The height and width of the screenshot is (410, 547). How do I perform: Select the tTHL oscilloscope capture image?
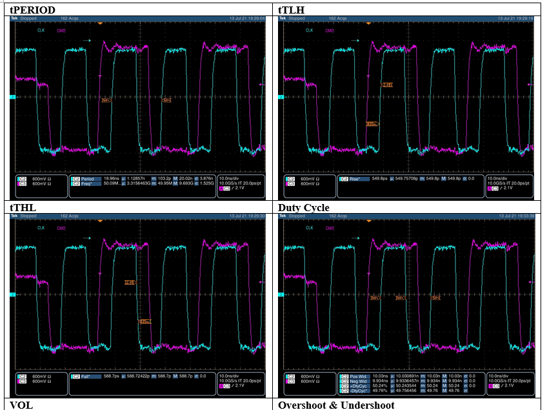(138, 305)
